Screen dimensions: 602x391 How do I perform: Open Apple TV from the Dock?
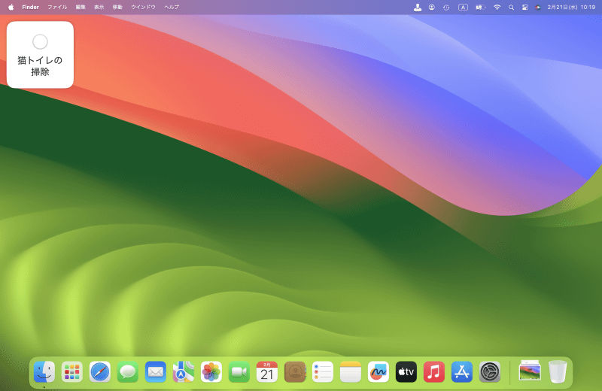[x=406, y=371]
